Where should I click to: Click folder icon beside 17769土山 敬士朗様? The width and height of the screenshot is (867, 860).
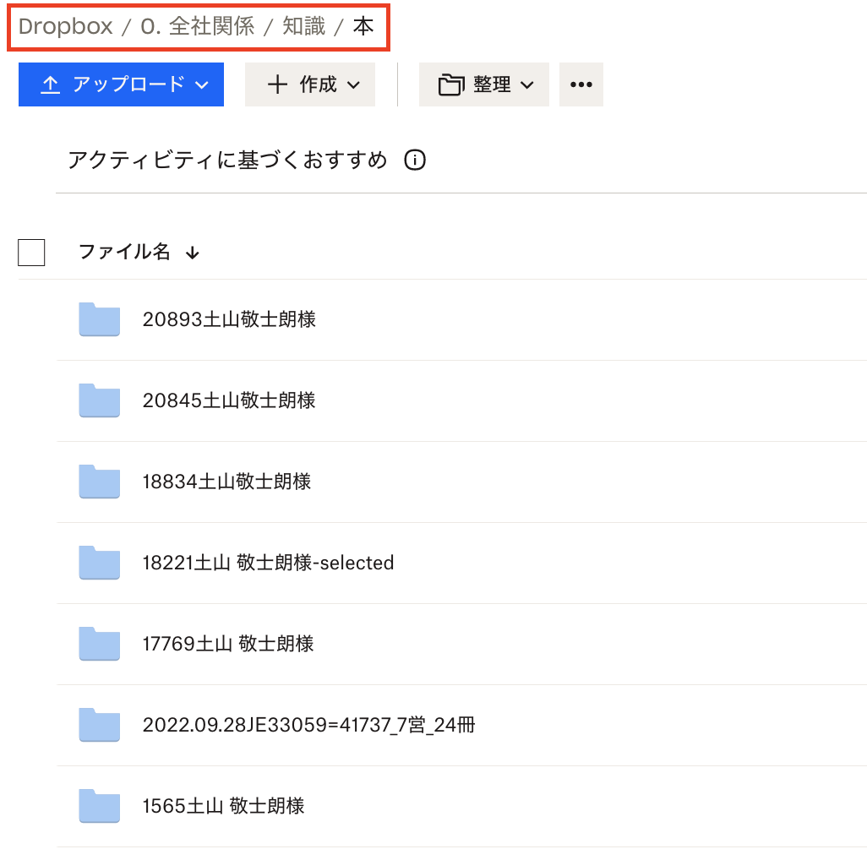pyautogui.click(x=99, y=644)
